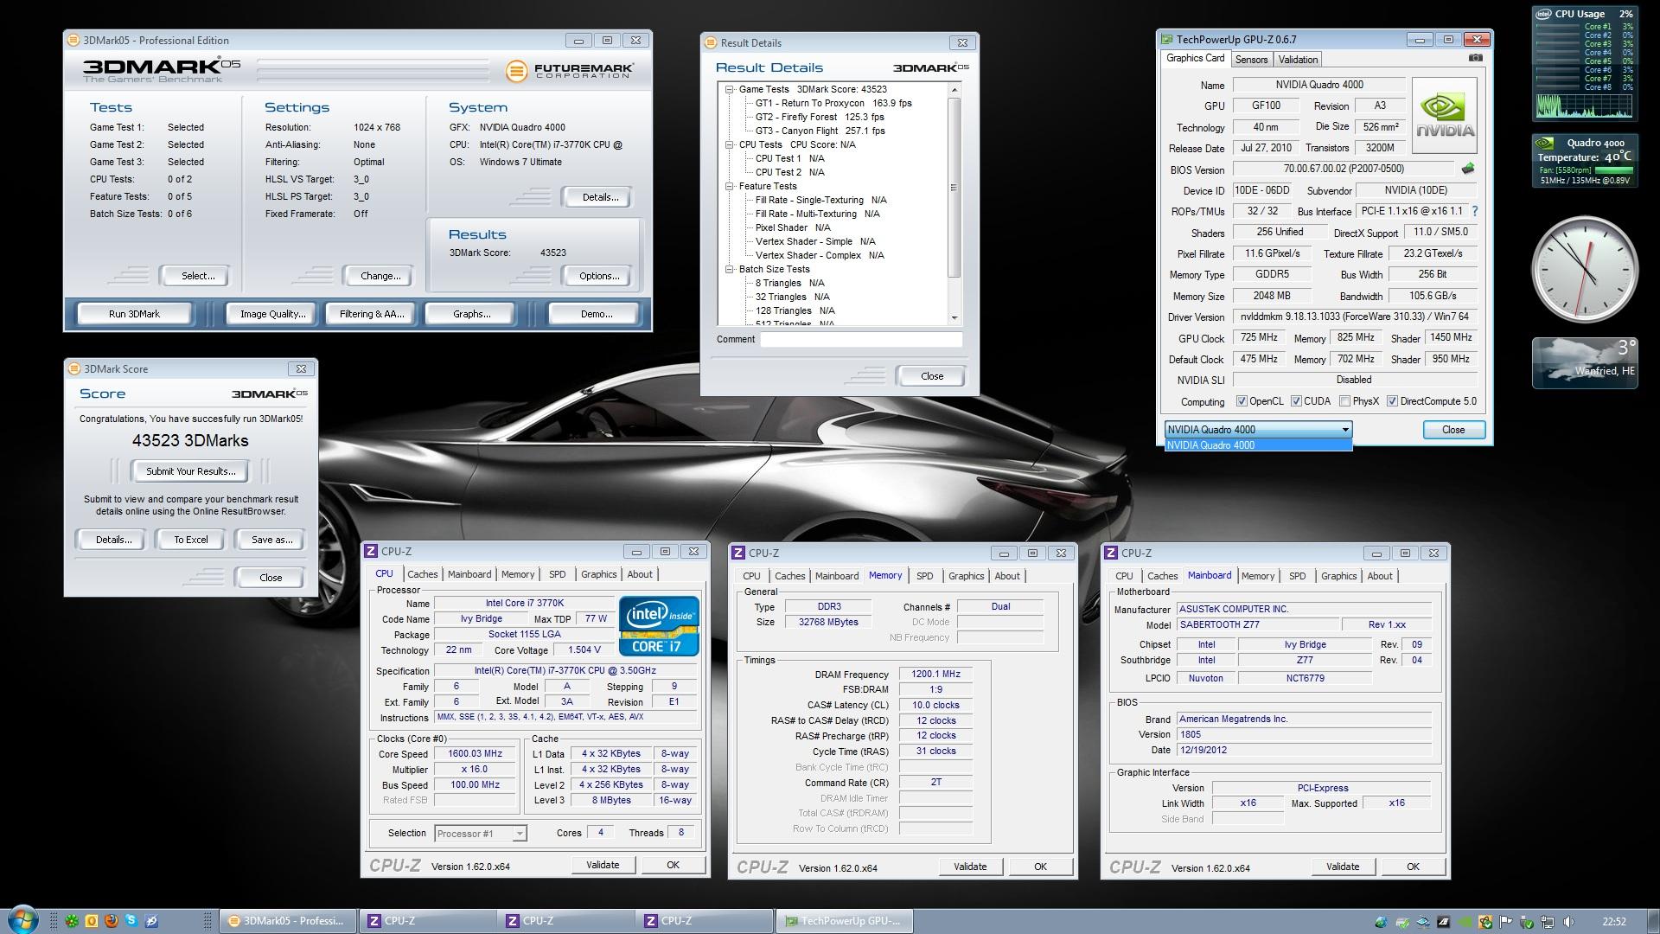
Task: Open the Graphics tab in the rightmost CPU-Z window
Action: click(1338, 576)
